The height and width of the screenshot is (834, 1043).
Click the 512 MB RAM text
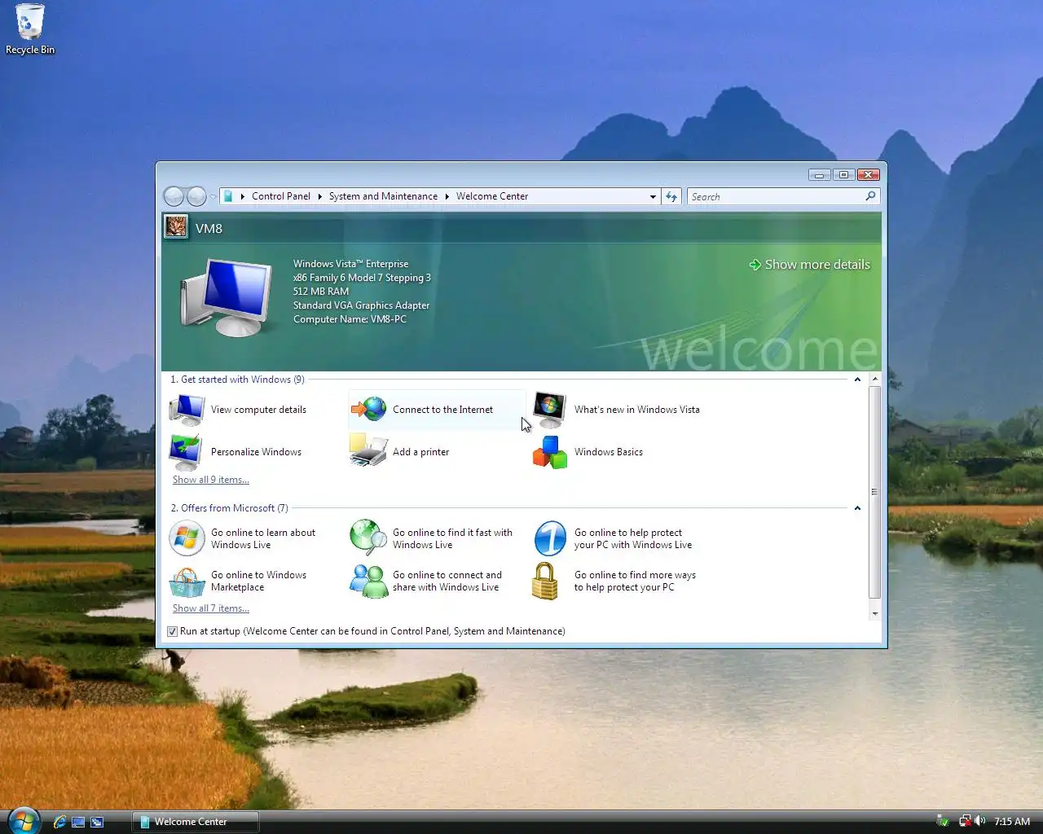321,292
